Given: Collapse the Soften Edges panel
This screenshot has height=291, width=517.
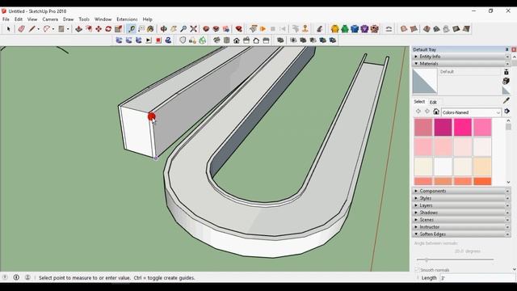Looking at the screenshot, I should pyautogui.click(x=461, y=234).
